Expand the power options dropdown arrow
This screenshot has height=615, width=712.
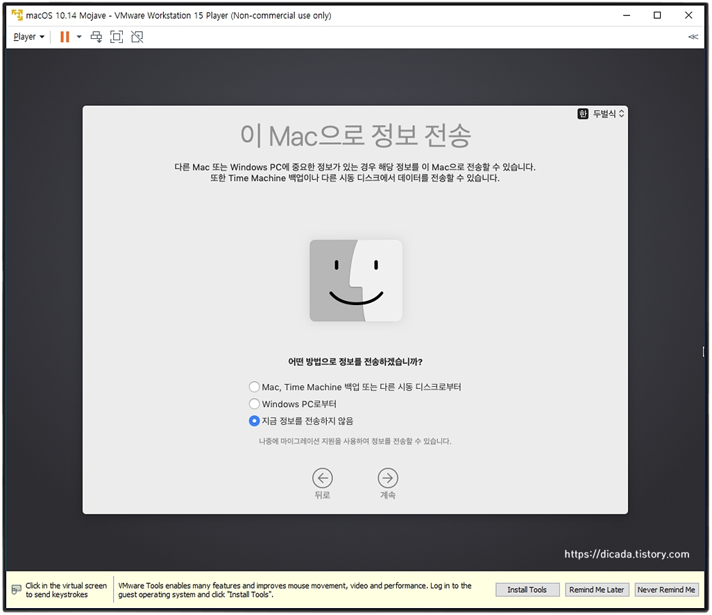(79, 37)
